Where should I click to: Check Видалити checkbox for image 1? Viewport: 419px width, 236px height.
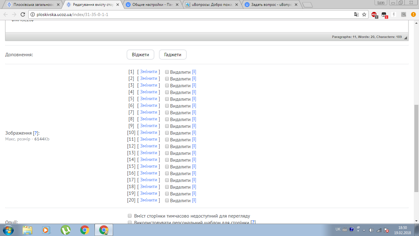coord(167,72)
